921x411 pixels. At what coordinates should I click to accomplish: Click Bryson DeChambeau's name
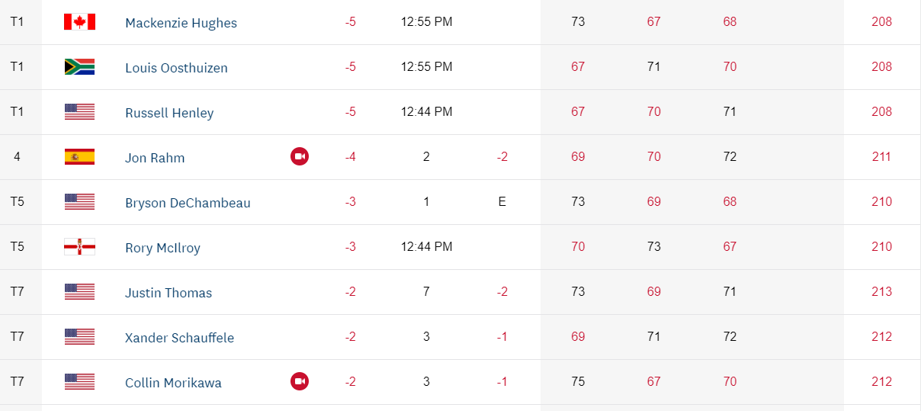click(188, 203)
